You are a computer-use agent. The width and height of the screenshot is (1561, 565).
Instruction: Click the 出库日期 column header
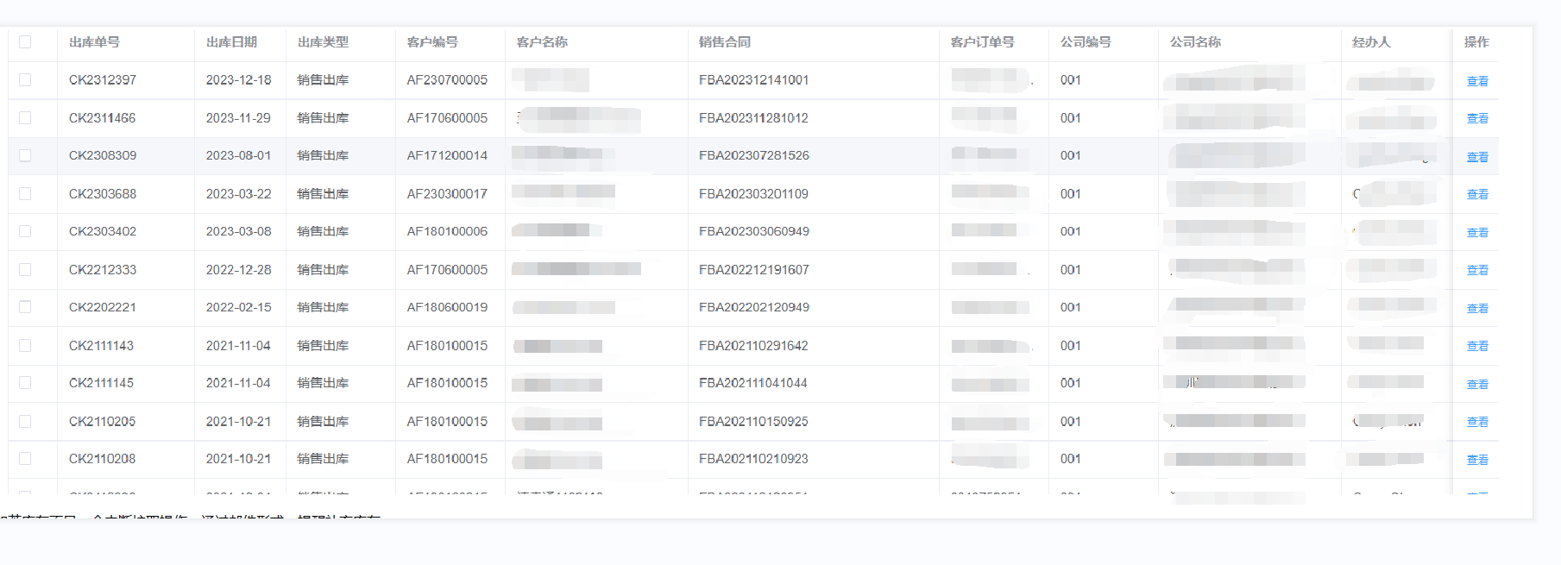231,41
